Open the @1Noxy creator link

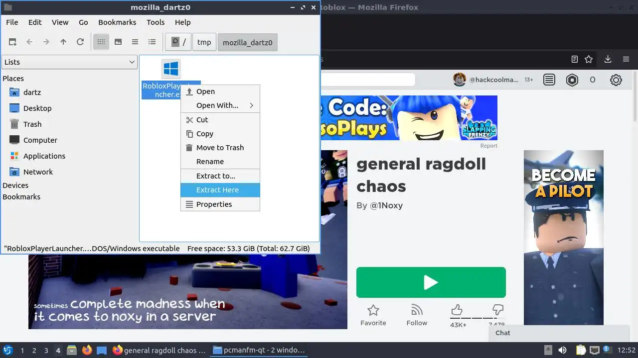[x=386, y=205]
